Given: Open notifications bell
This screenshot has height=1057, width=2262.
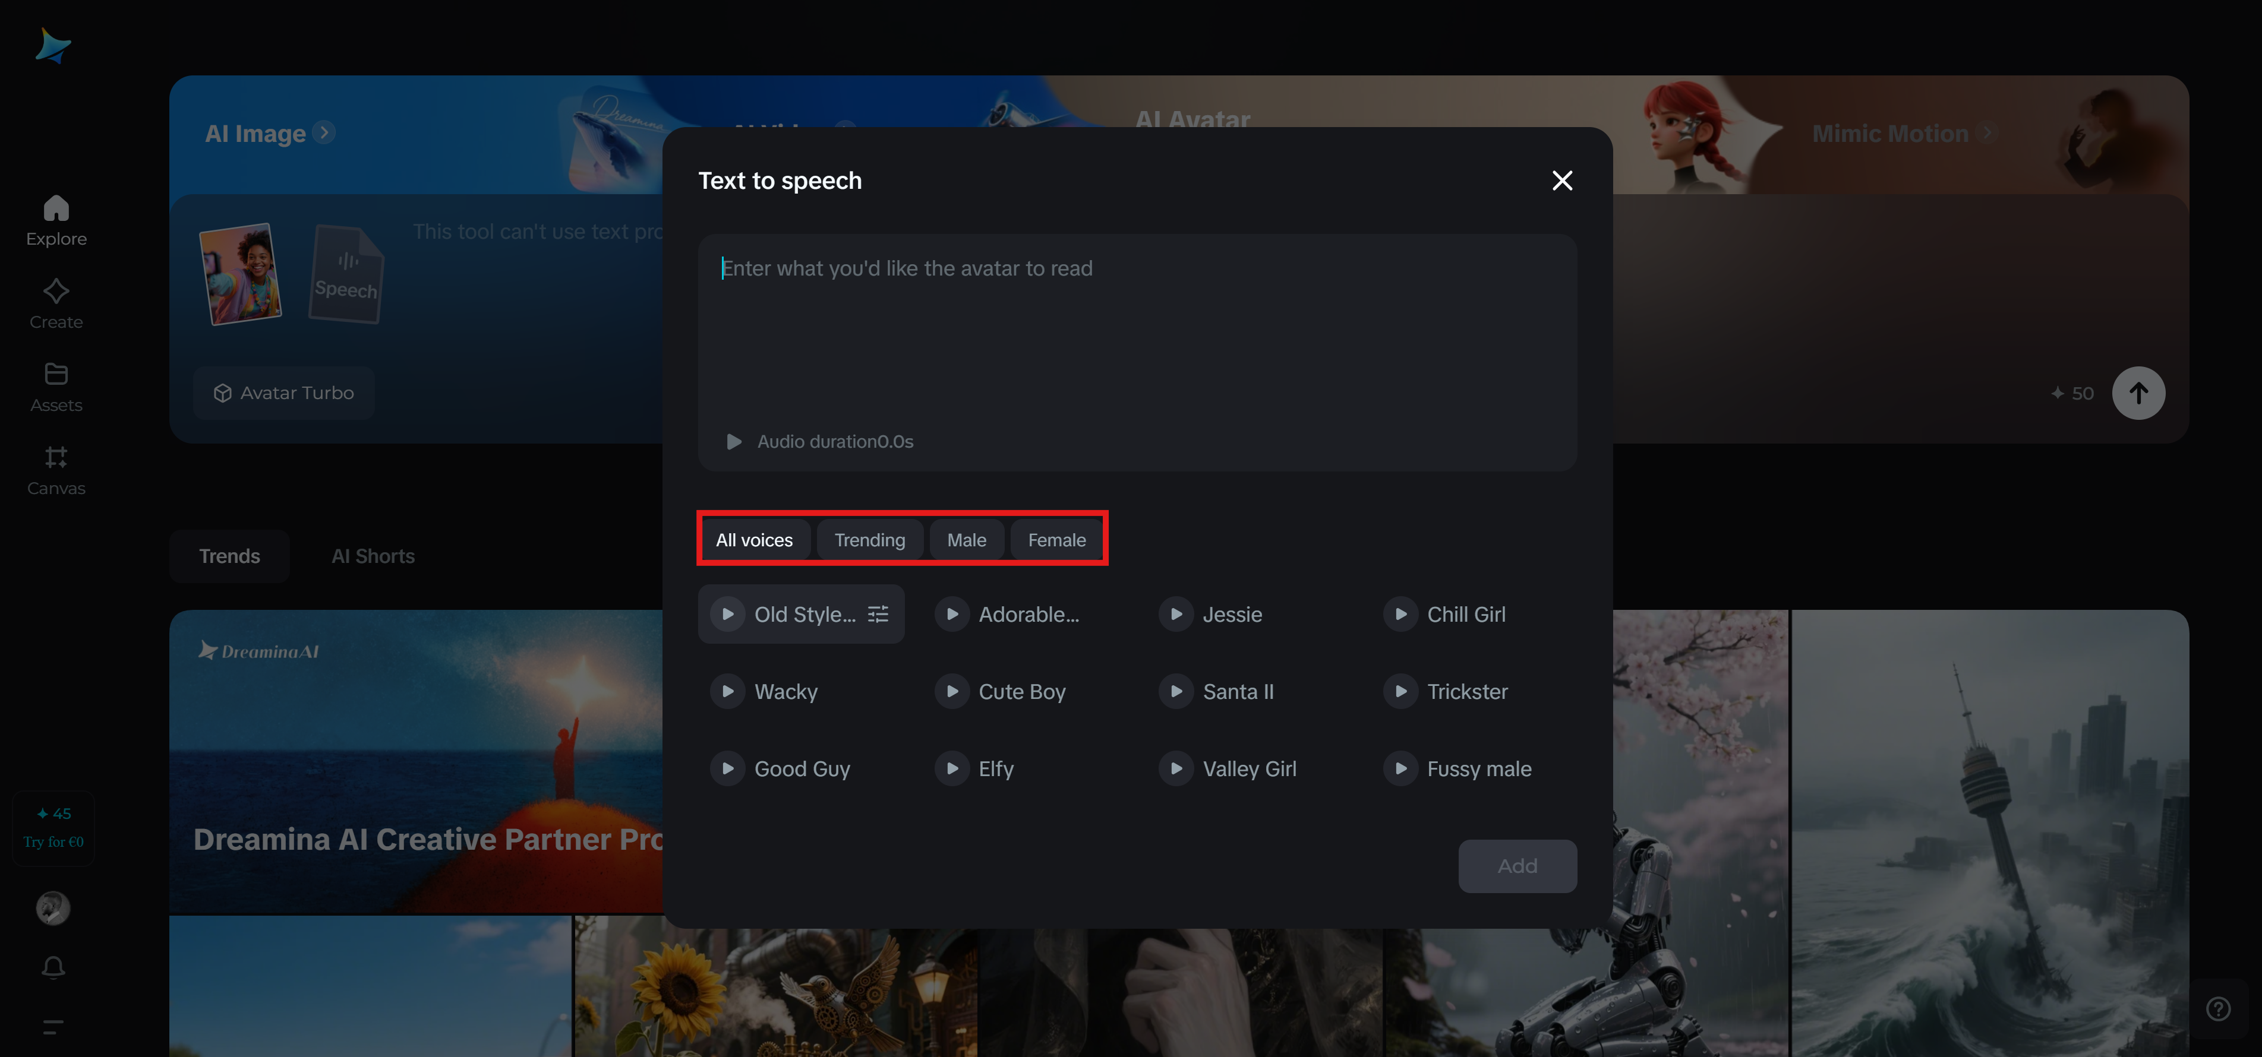Looking at the screenshot, I should 53,967.
